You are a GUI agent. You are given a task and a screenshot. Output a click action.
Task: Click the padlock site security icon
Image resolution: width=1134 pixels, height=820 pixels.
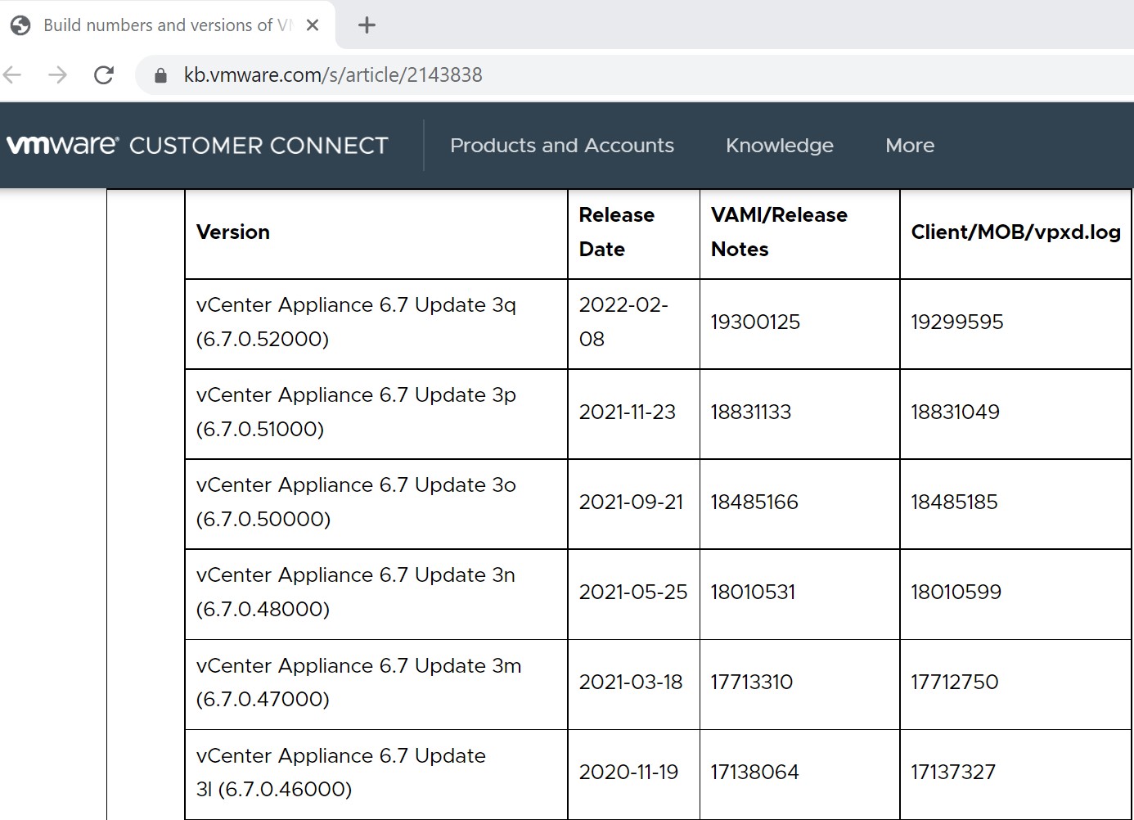[x=161, y=75]
